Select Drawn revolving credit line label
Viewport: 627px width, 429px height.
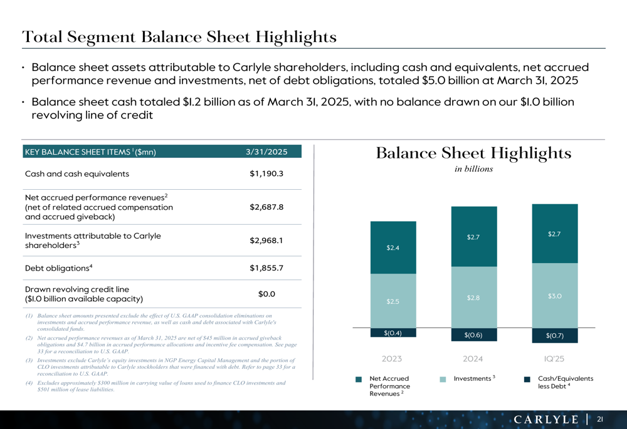coord(84,294)
